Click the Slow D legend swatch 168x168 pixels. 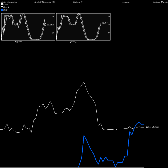pyautogui.click(x=2, y=4)
